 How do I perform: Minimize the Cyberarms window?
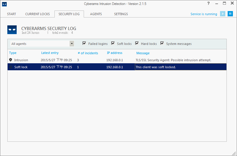point(217,3)
